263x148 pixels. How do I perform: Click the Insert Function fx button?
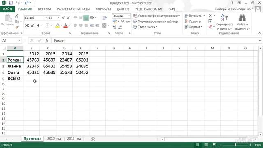click(x=46, y=41)
